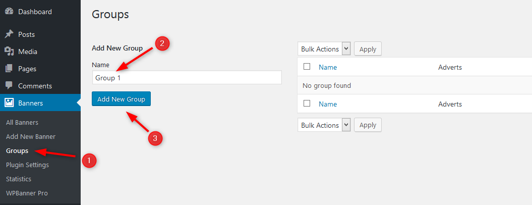Click the Posts pushpin icon
The height and width of the screenshot is (205, 532).
(9, 34)
